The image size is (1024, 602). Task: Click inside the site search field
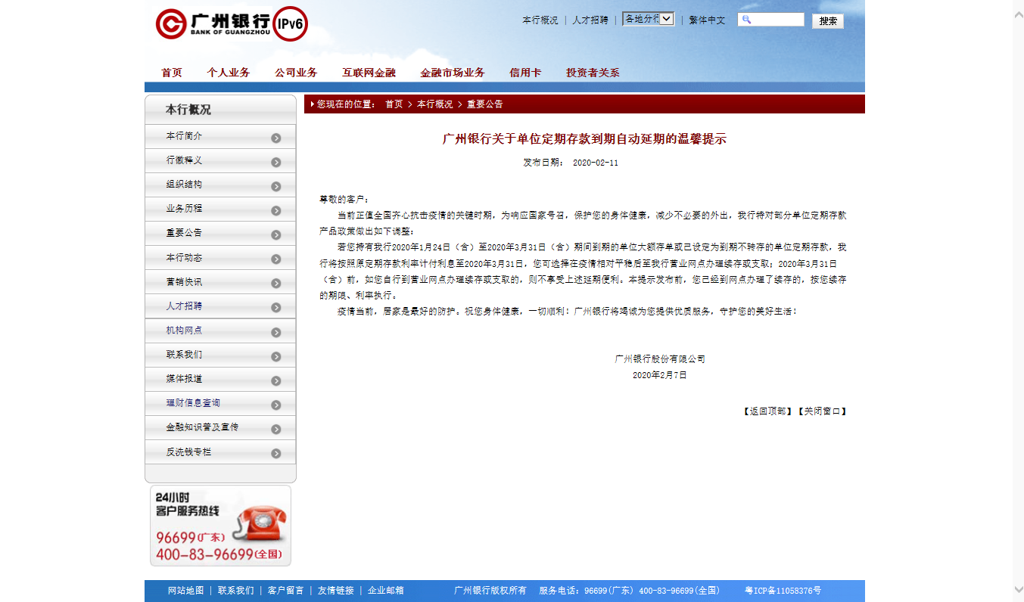pyautogui.click(x=770, y=20)
